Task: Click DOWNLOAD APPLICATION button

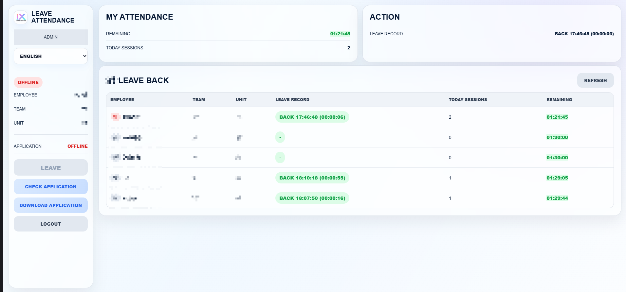Action: tap(51, 205)
